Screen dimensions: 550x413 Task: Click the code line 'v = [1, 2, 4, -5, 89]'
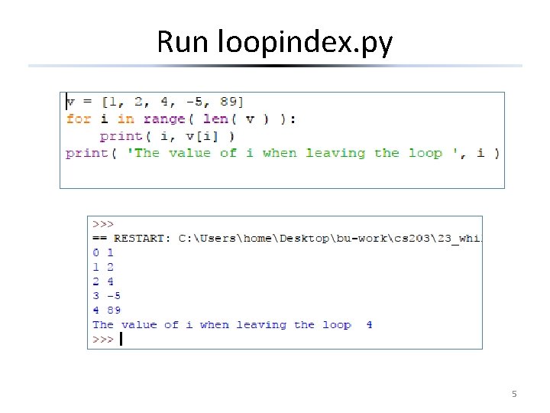tap(154, 102)
